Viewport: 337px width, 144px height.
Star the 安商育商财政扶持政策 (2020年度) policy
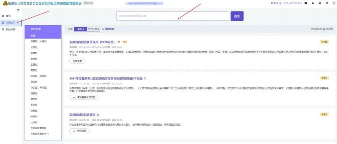tap(119, 42)
